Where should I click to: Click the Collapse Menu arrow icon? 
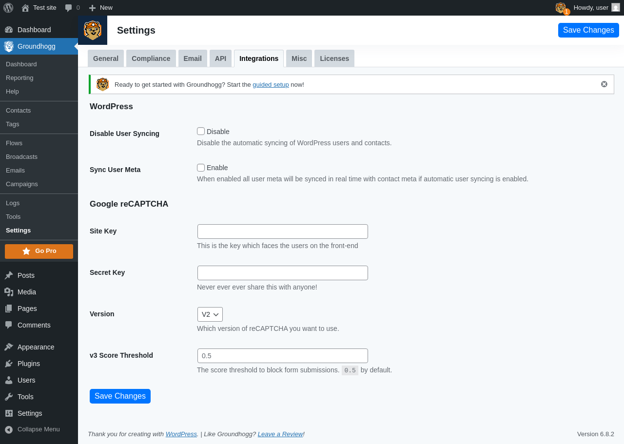coord(9,429)
